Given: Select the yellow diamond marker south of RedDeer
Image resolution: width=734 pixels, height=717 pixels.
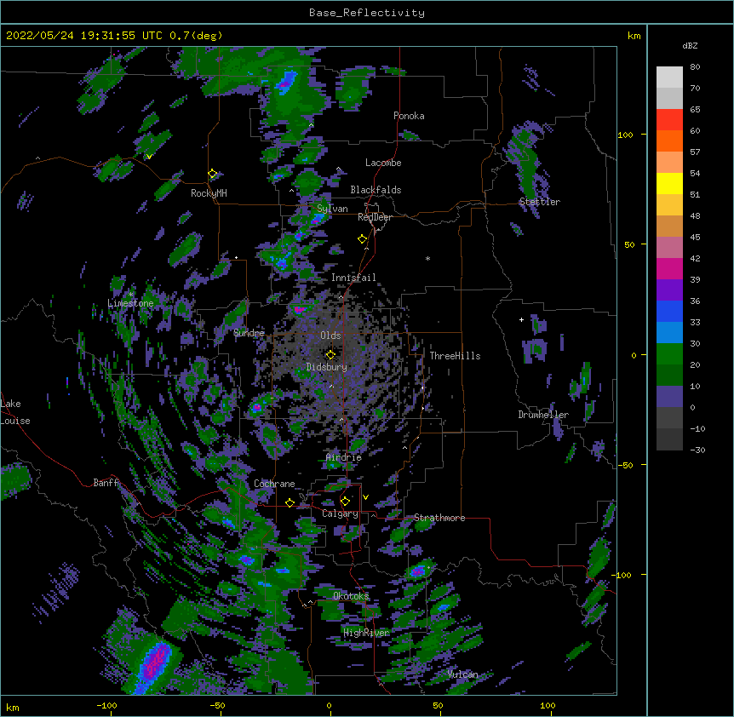Looking at the screenshot, I should click(x=363, y=239).
